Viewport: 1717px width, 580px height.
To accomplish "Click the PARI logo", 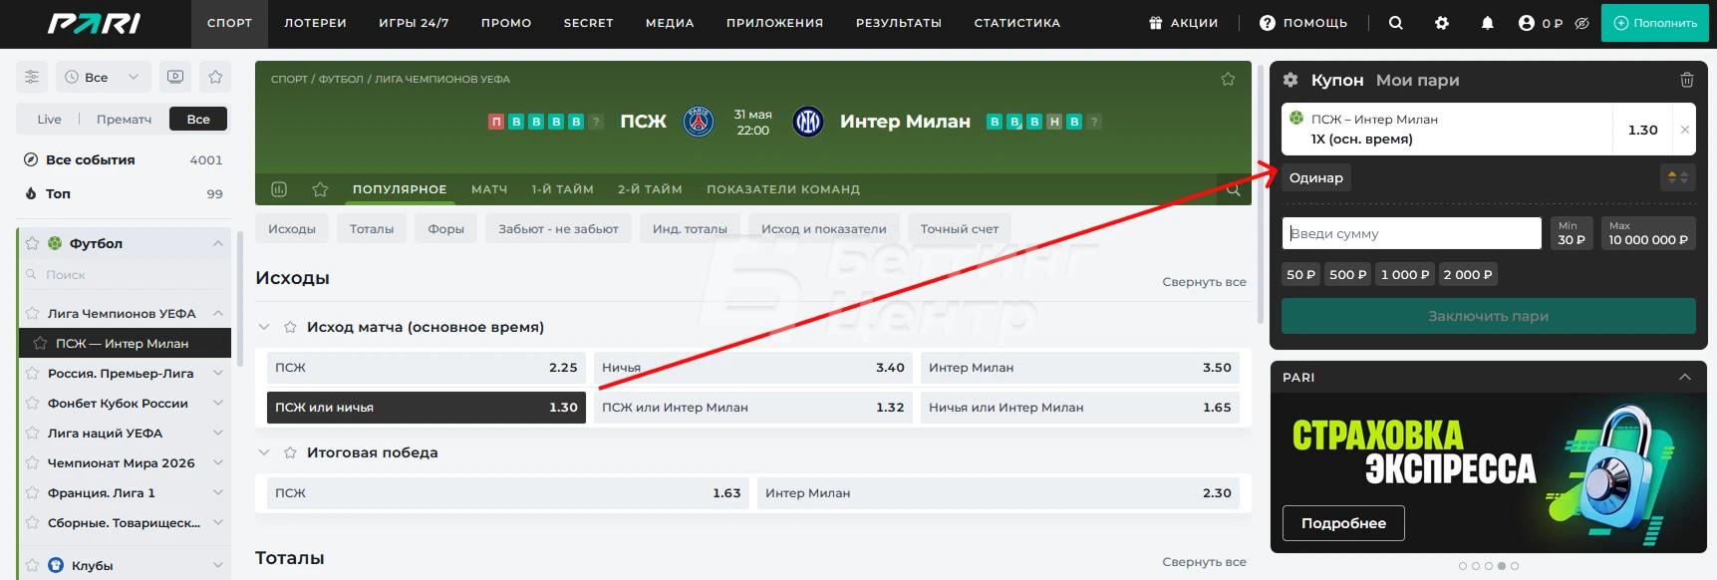I will (94, 23).
